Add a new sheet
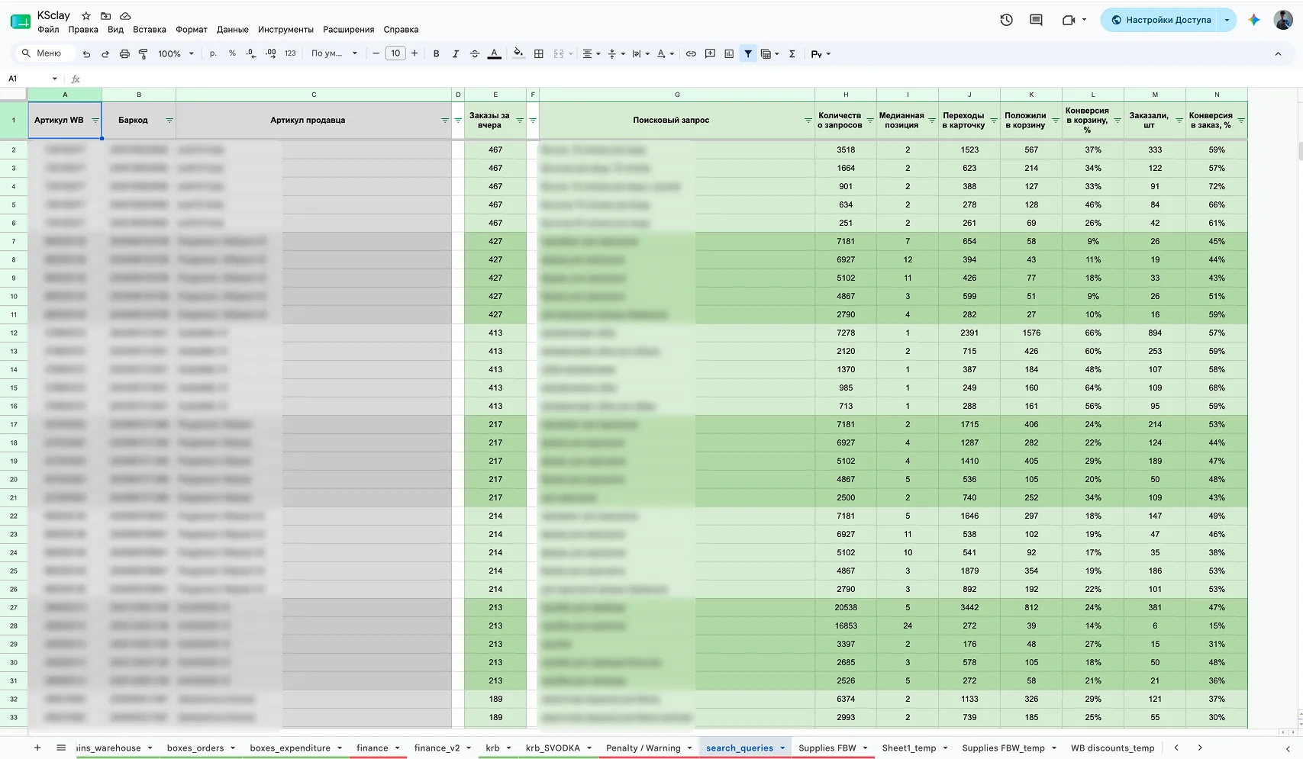1303x759 pixels. point(37,748)
